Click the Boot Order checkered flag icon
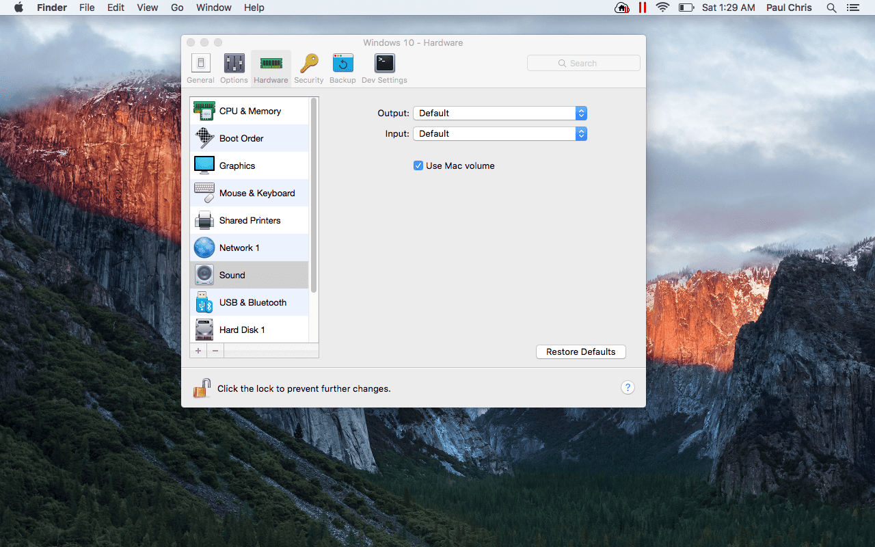Screen dimensions: 875x547 [204, 138]
